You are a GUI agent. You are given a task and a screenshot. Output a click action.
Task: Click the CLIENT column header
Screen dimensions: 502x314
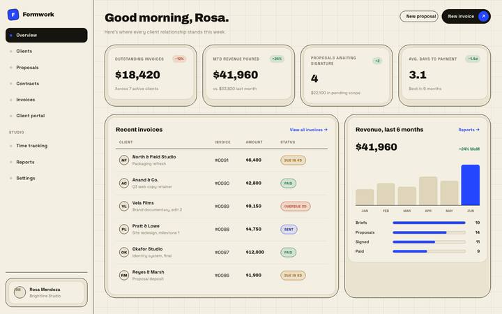click(125, 142)
